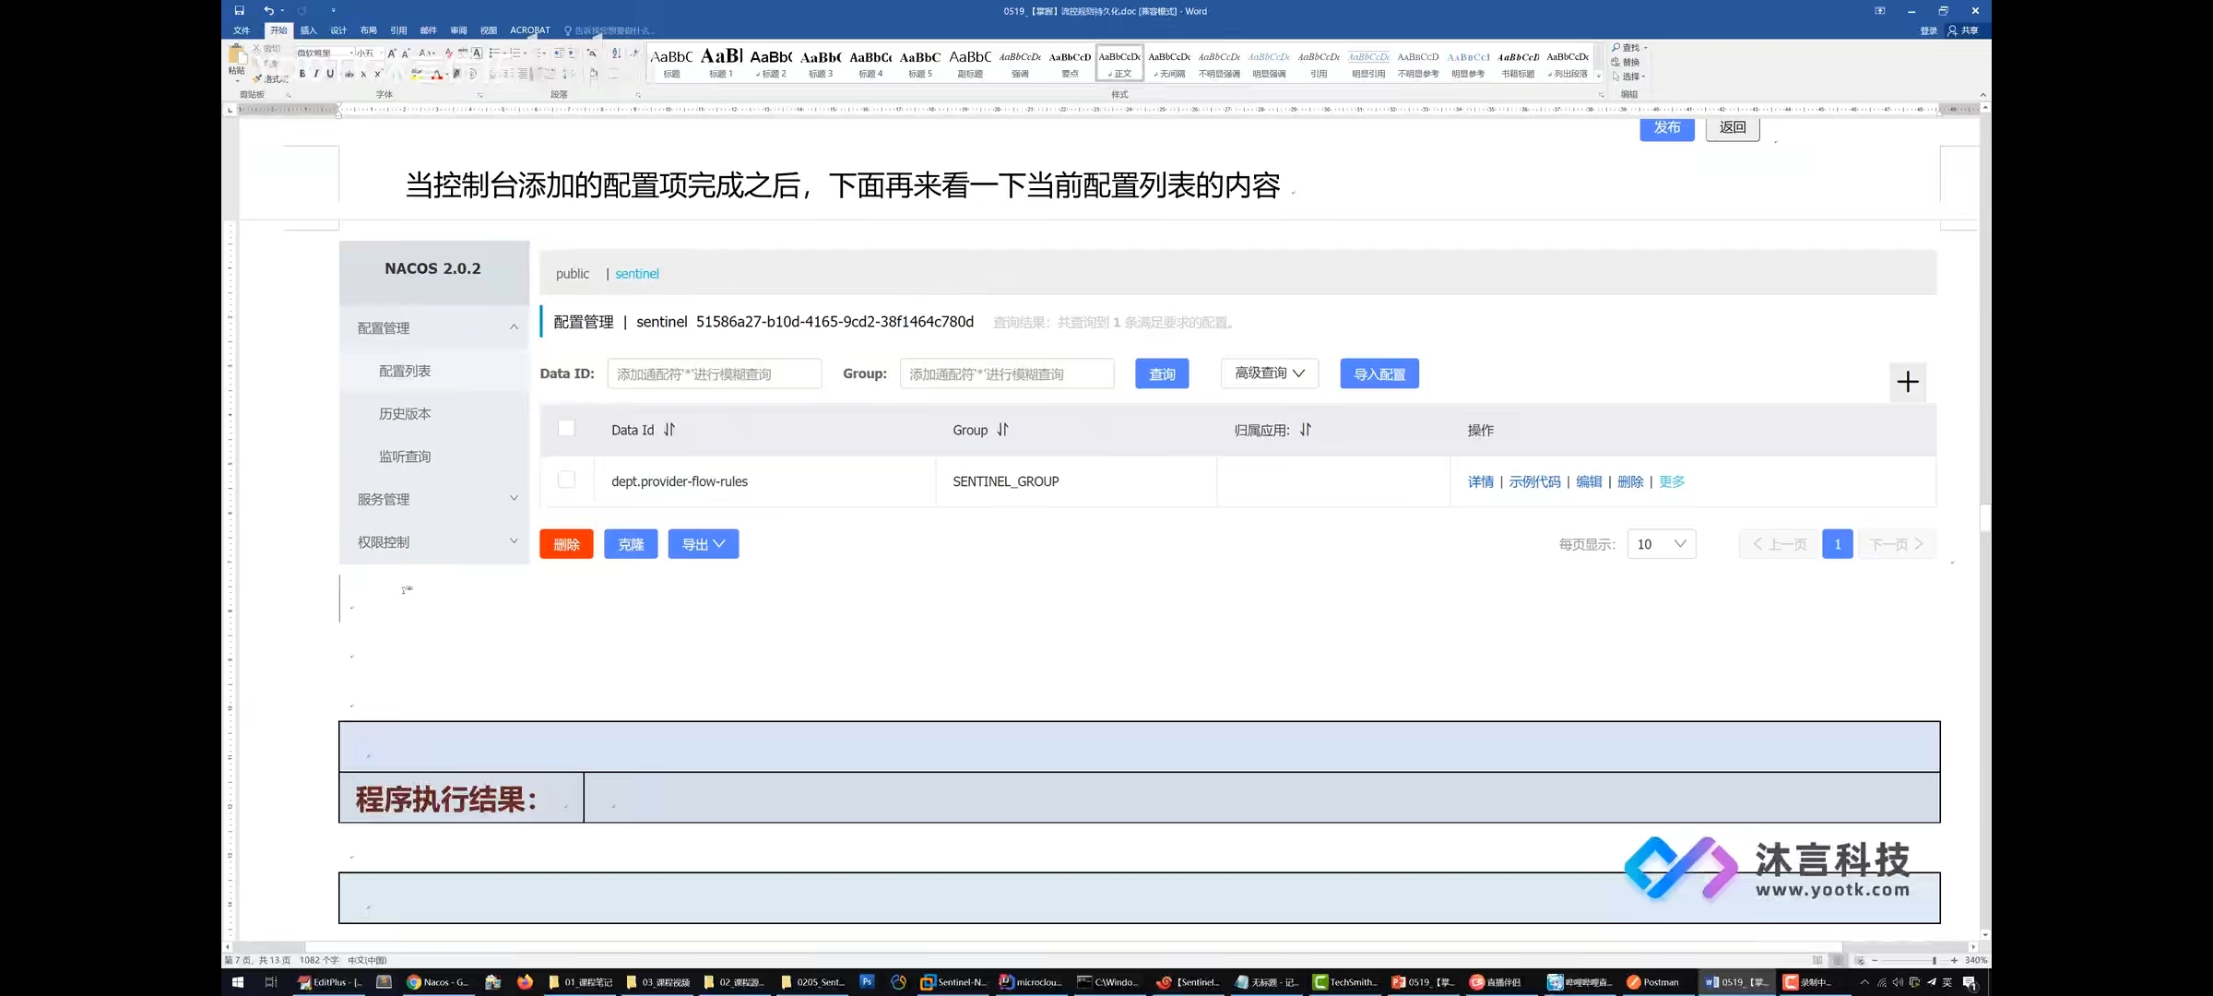Click the Font Color red A icon
Image resolution: width=2213 pixels, height=996 pixels.
[x=437, y=74]
